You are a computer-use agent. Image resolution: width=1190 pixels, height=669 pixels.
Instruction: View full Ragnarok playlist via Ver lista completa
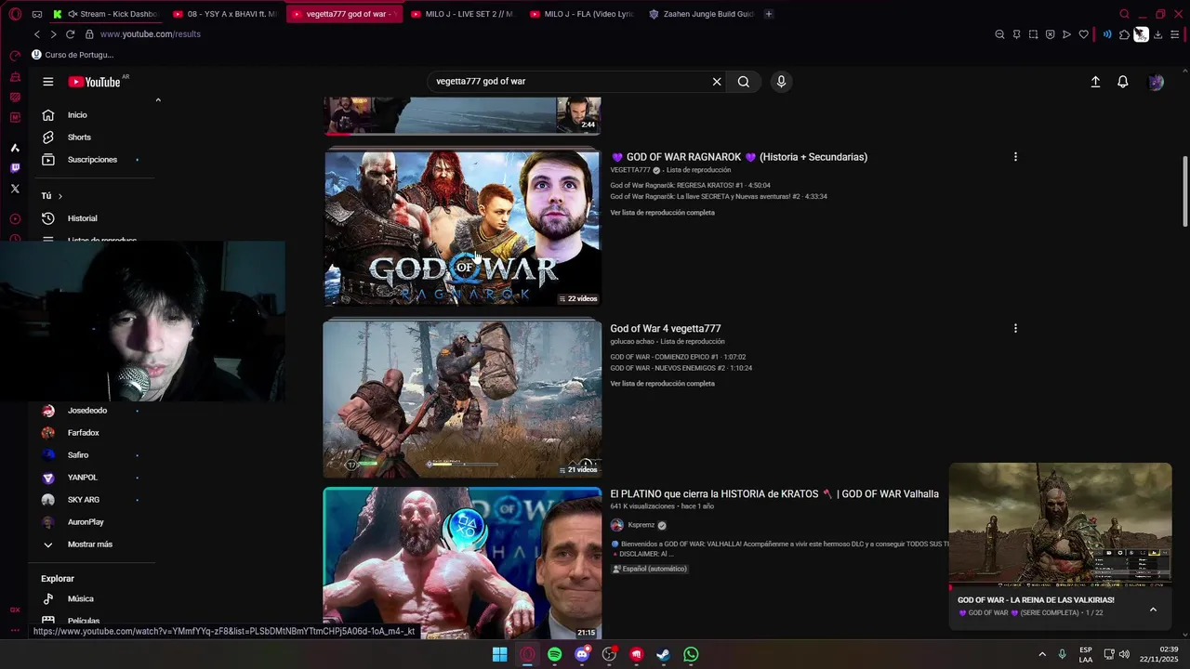662,213
